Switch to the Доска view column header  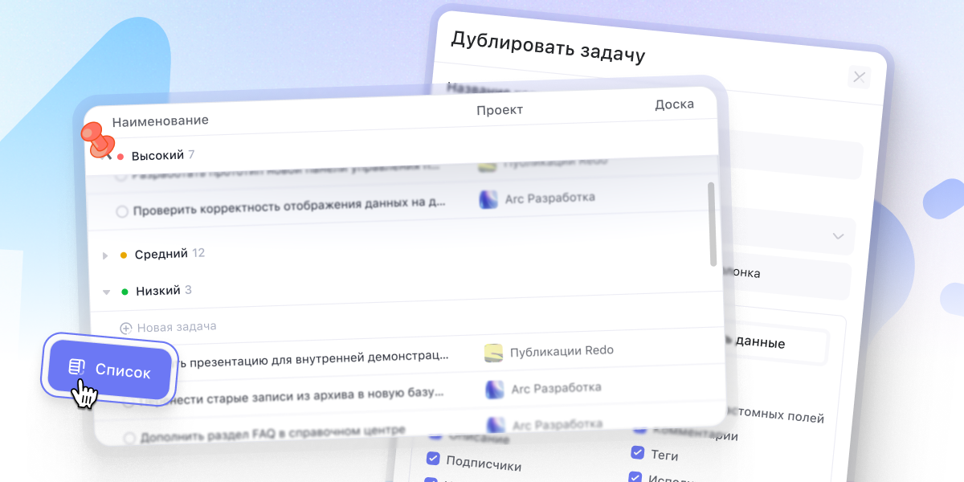(x=676, y=104)
